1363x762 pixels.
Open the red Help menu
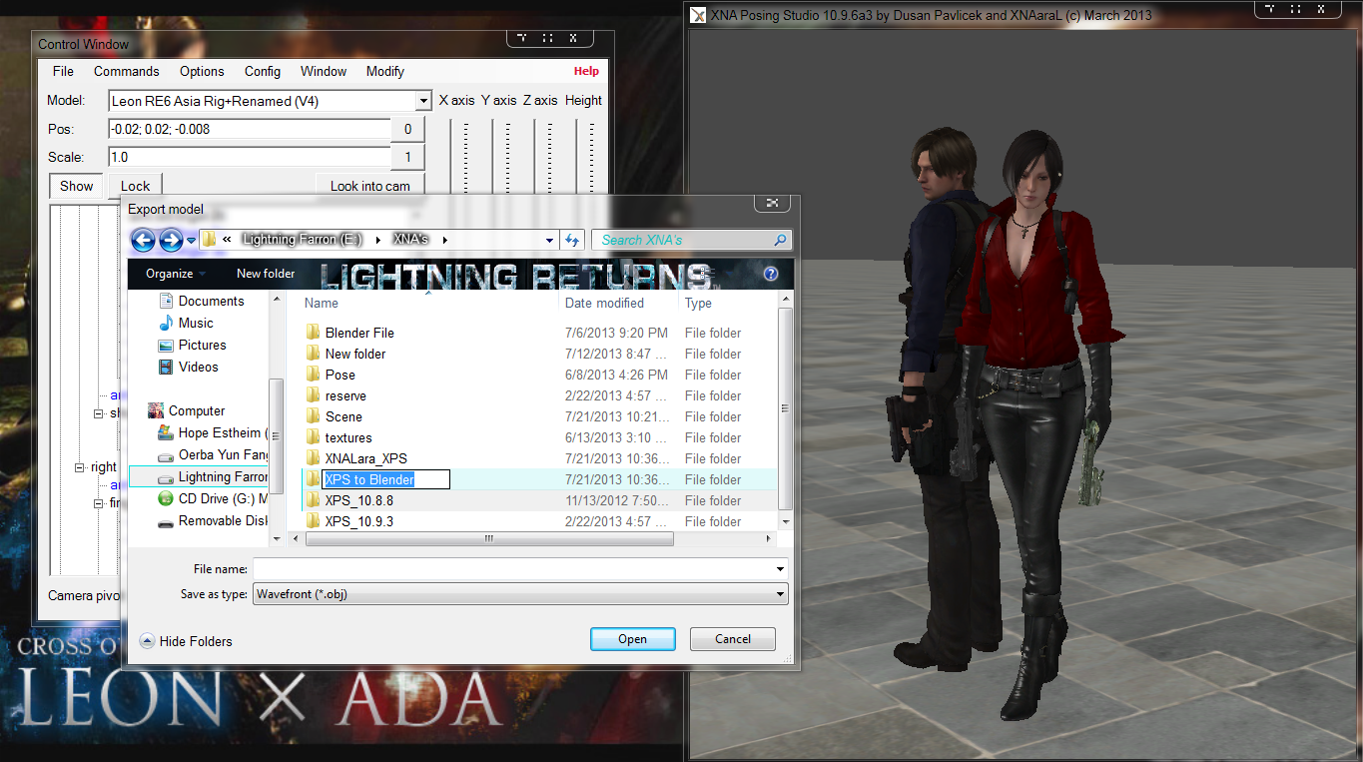pos(586,71)
